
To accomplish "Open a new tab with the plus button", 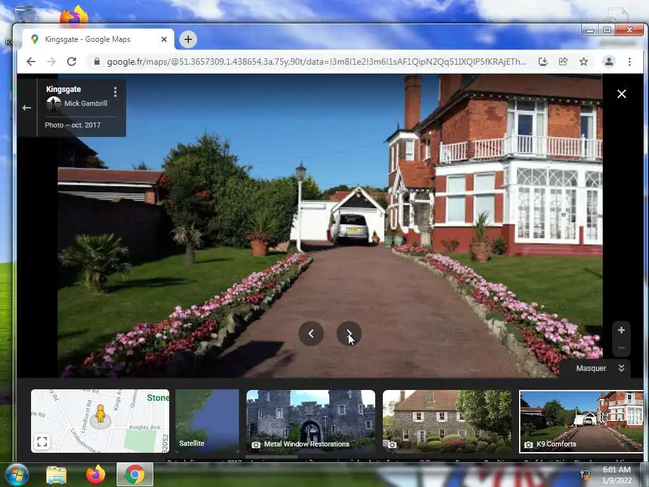I will (188, 39).
